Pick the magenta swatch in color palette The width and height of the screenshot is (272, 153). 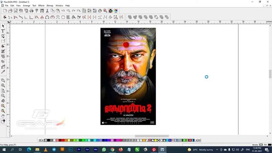click(118, 140)
